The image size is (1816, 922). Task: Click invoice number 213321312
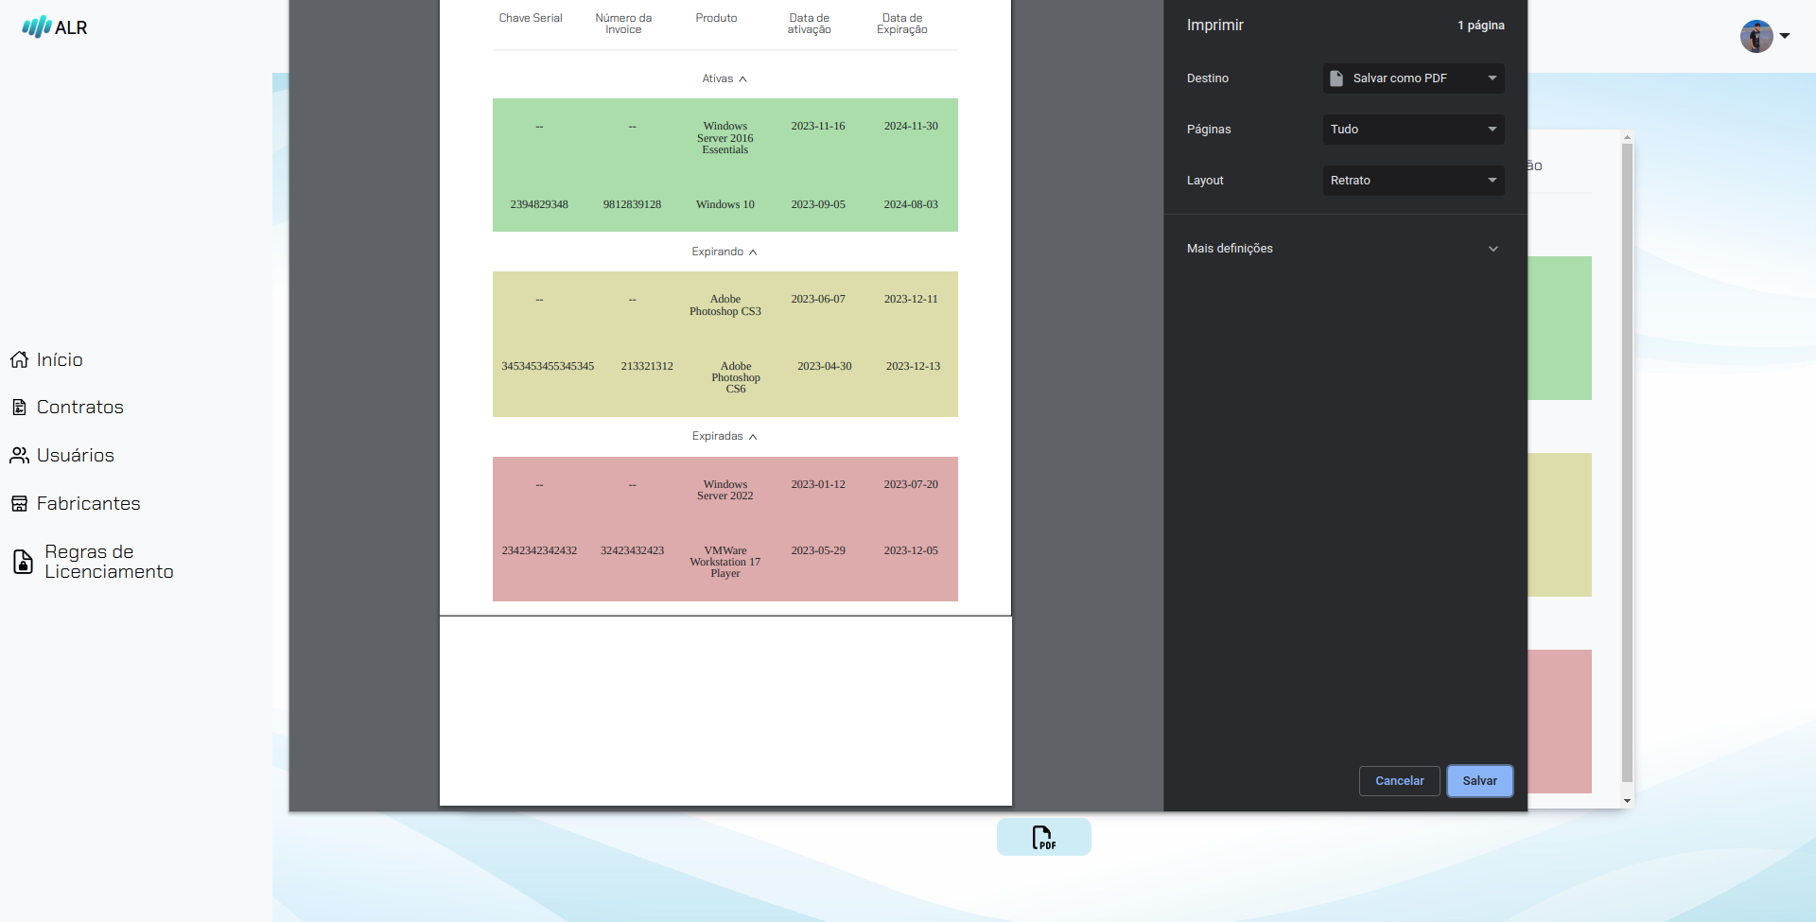[647, 366]
